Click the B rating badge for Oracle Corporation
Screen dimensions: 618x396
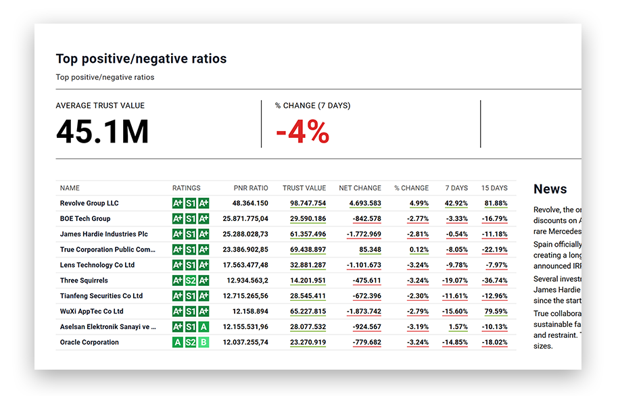[204, 343]
